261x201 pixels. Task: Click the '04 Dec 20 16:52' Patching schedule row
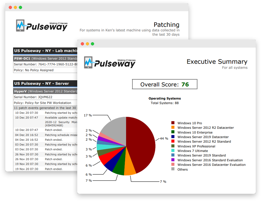click(x=46, y=135)
